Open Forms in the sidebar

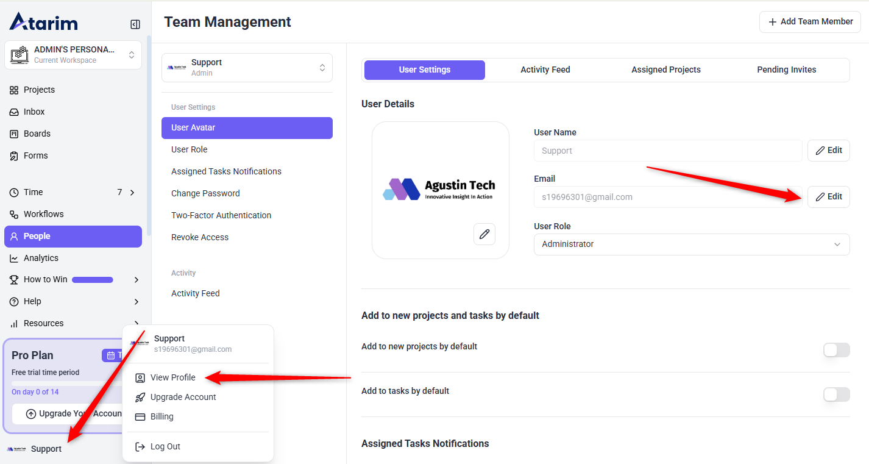click(x=35, y=155)
